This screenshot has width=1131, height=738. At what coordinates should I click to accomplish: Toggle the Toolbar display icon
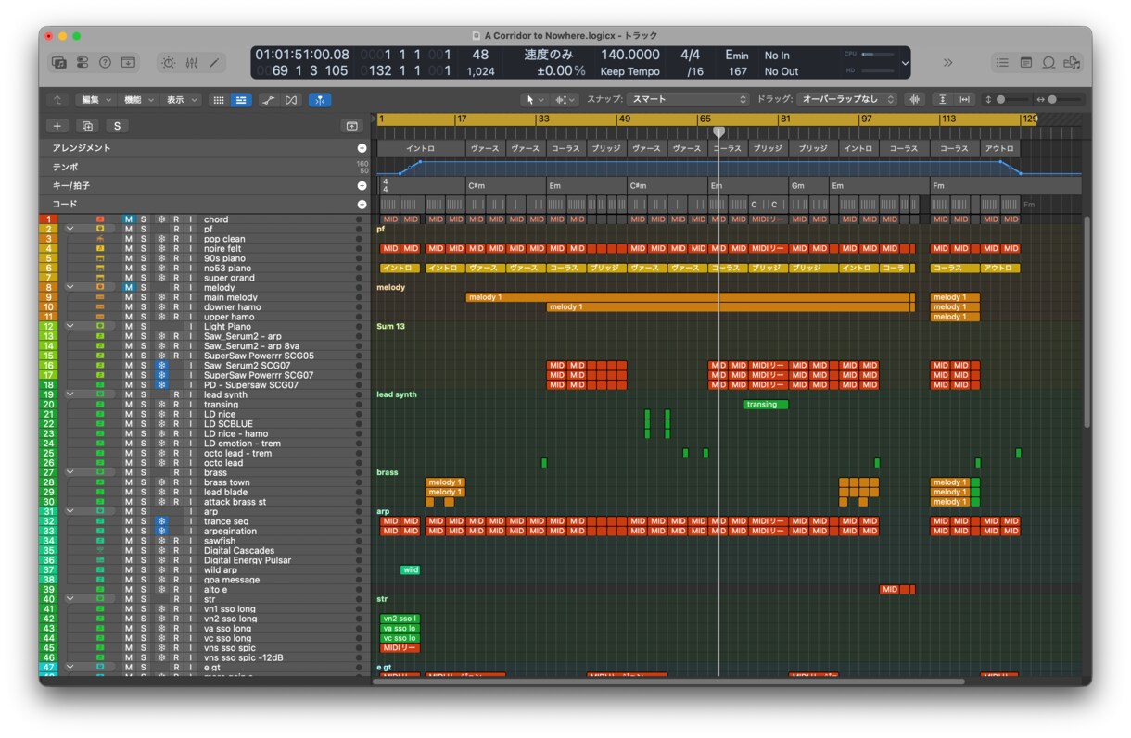pos(128,63)
